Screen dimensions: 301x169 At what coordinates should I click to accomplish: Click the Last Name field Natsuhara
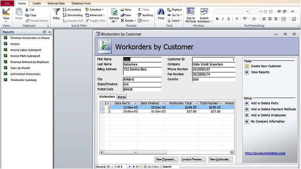(x=142, y=64)
